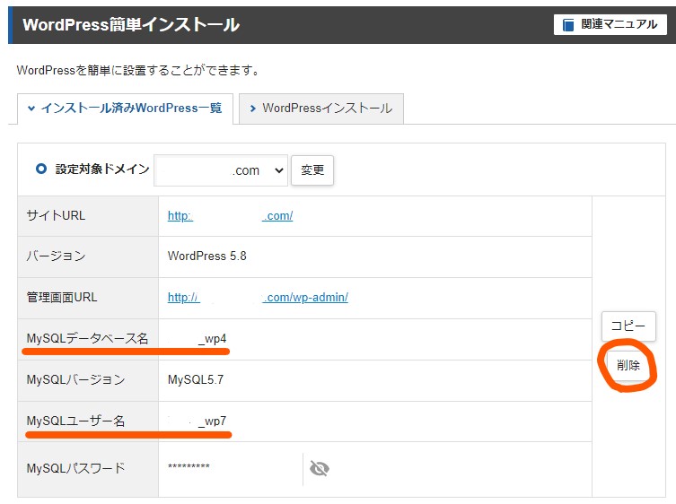Open the 関連マニュアル manual button
The height and width of the screenshot is (504, 676).
[x=610, y=24]
